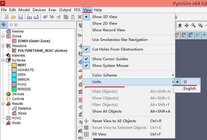The image size is (207, 140).
Task: Click the ADIABATIC surface gray swatch
Action: tap(14, 70)
